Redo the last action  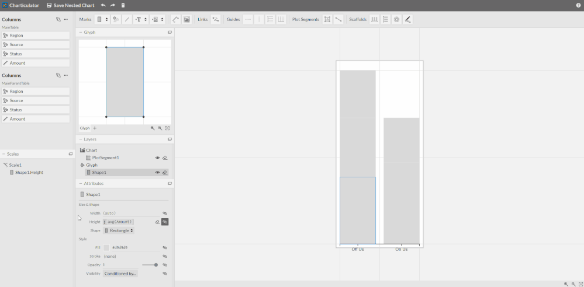(113, 6)
